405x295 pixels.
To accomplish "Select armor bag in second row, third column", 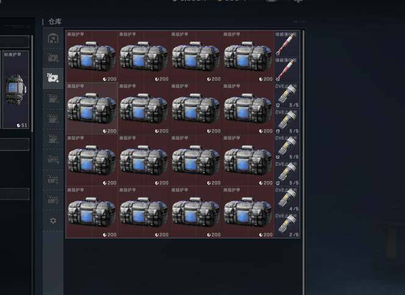I will (196, 108).
